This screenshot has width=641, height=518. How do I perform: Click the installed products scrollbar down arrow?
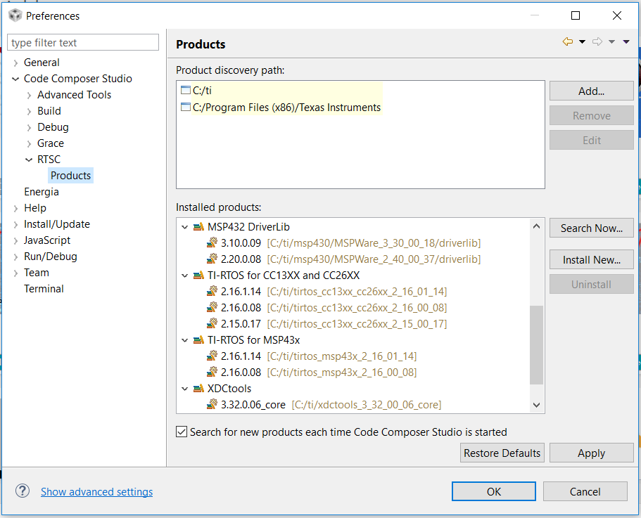(x=537, y=405)
